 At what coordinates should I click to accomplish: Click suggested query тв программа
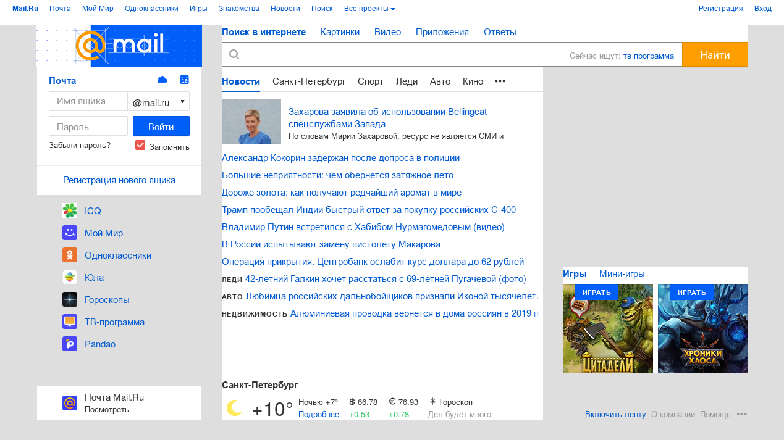649,56
